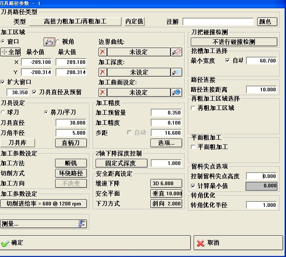This screenshot has width=286, height=257.
Task: Select the 窗口 radio option
Action: (3, 42)
